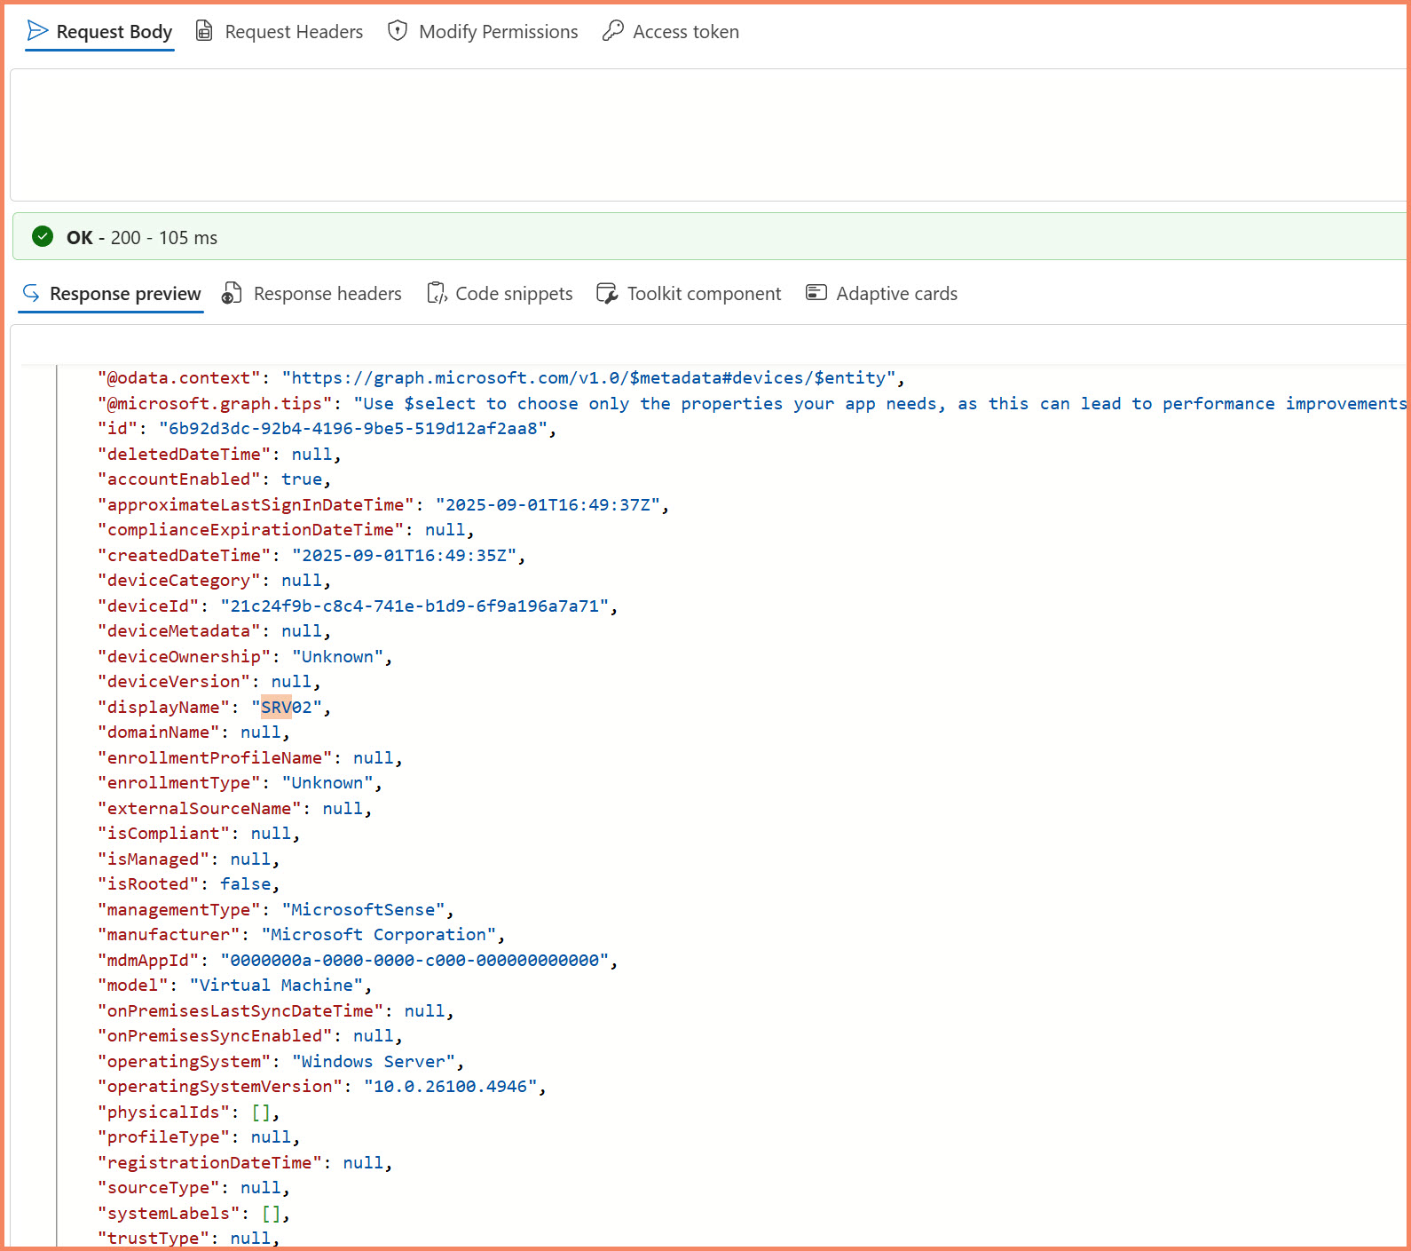Click the "Windows Server" operatingSystem value

coord(374,1062)
